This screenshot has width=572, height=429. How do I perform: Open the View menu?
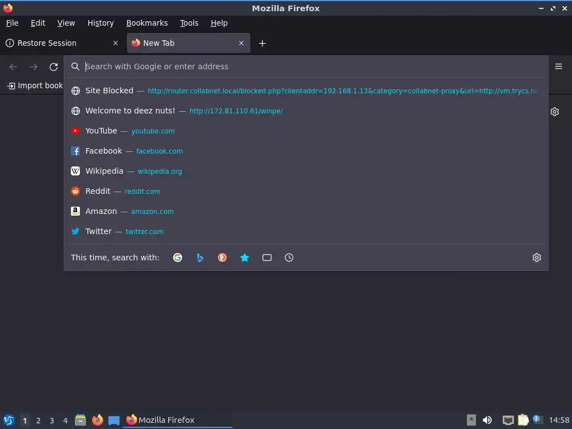66,23
